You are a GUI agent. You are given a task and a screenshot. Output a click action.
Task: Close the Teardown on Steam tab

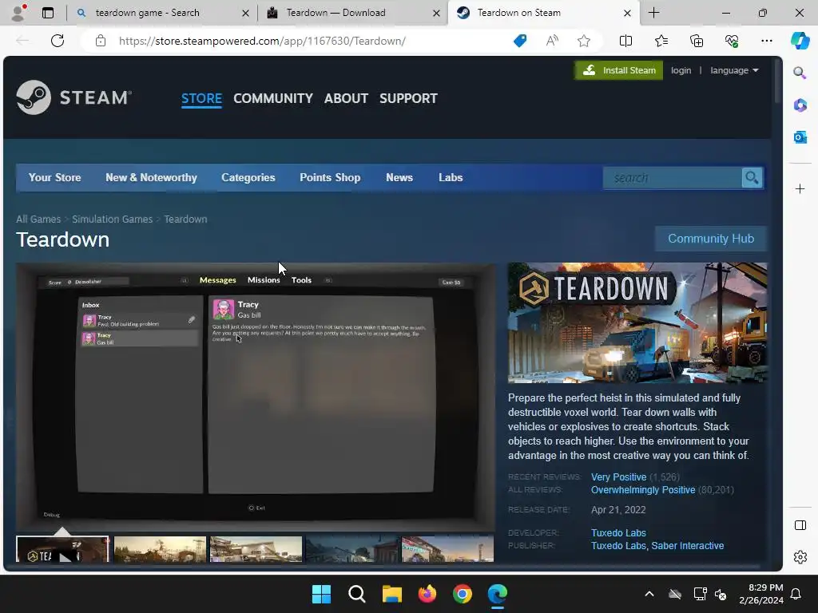click(628, 13)
